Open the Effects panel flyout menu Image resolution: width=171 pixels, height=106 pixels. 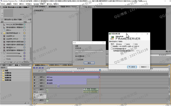[31, 65]
